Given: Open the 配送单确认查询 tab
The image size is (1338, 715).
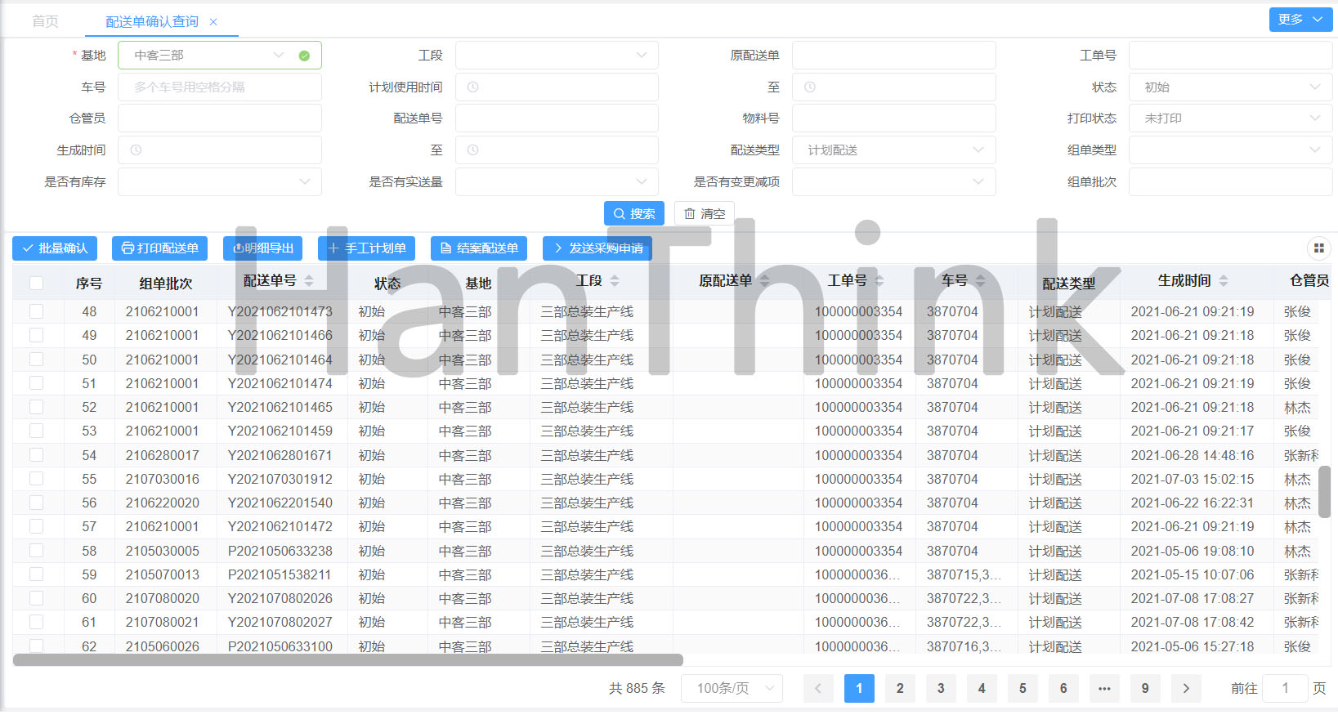Looking at the screenshot, I should coord(152,21).
